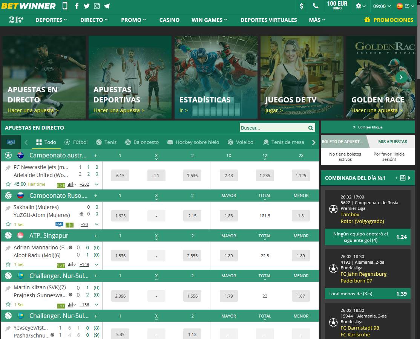Image resolution: width=420 pixels, height=339 pixels.
Task: Bet on odds 6.15 for Newcastle Jets
Action: pos(120,176)
